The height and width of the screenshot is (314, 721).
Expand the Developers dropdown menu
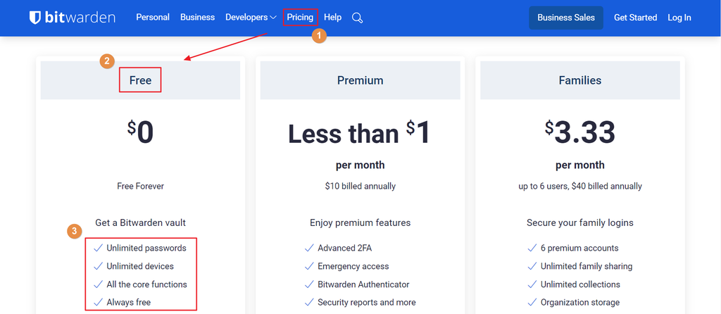tap(251, 18)
